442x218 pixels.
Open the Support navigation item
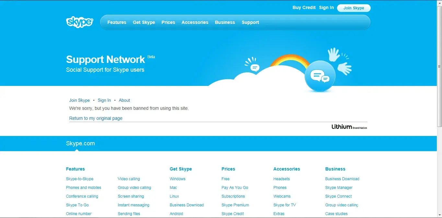click(x=250, y=22)
